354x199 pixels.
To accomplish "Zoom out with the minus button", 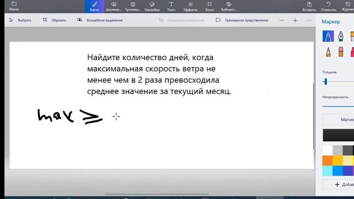I will (x=282, y=20).
